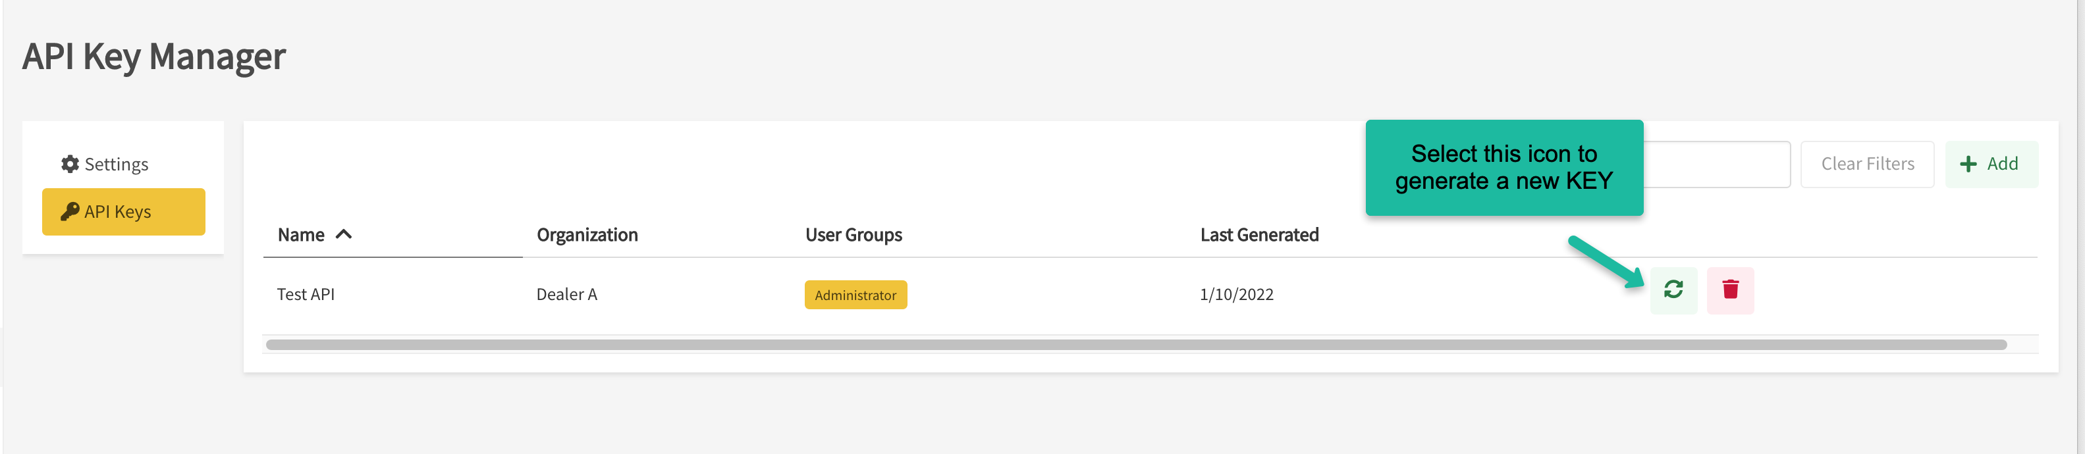
Task: Click the 1/10/2022 last generated date
Action: [1236, 295]
